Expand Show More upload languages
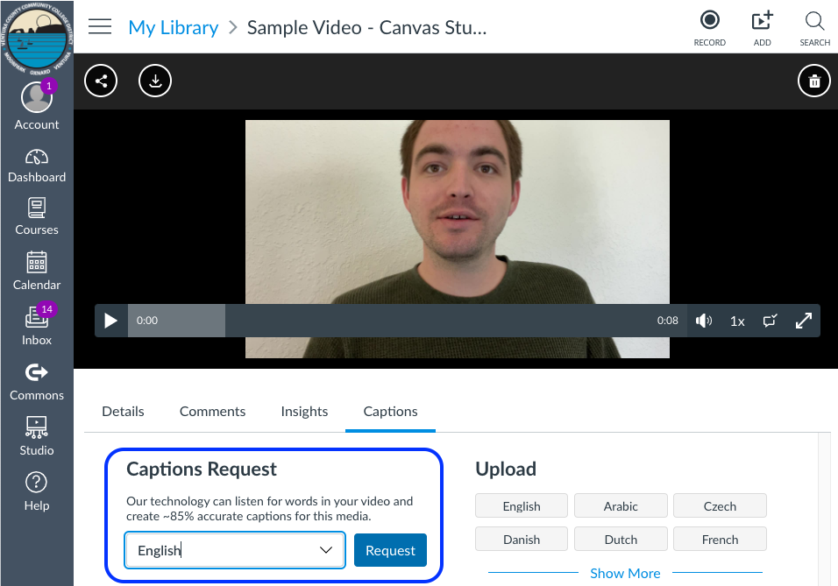Screen dimensions: 838x586 [625, 573]
